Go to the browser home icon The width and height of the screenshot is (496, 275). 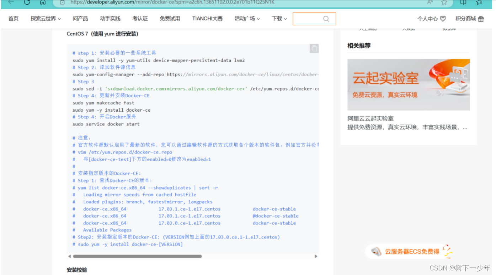click(43, 2)
